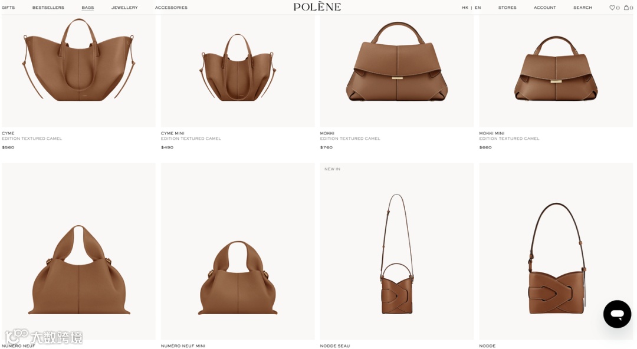Open the Search link

tap(583, 8)
